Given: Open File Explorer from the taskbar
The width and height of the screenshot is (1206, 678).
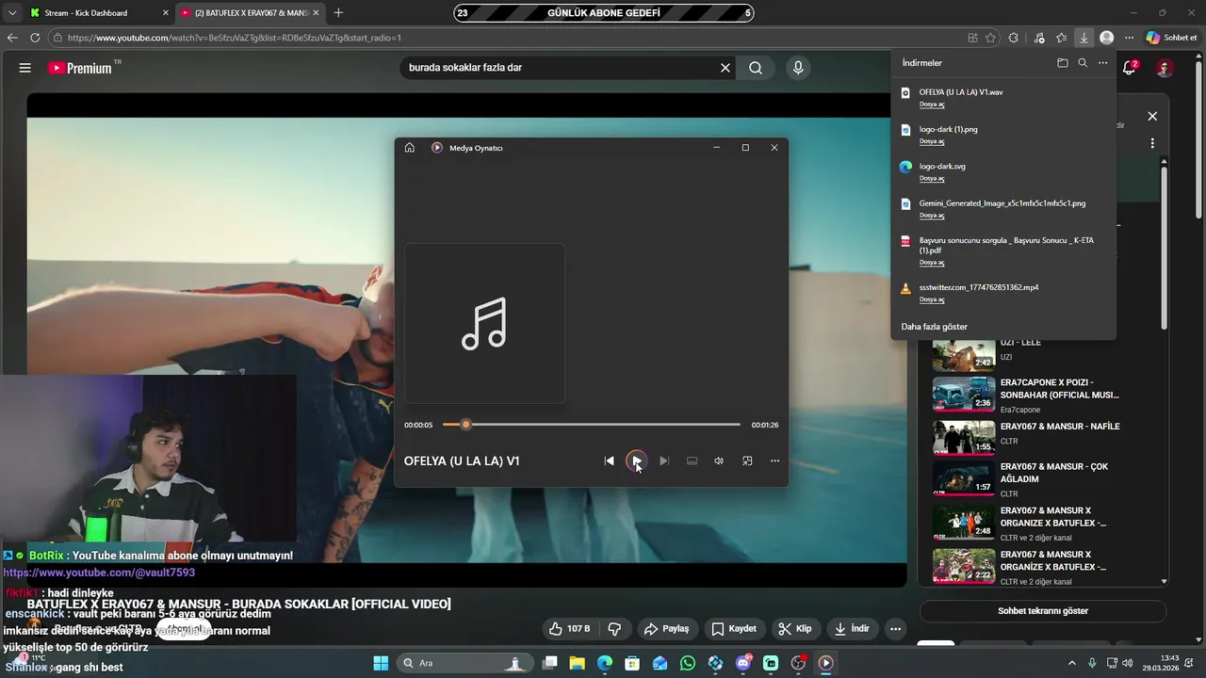Looking at the screenshot, I should (x=577, y=663).
